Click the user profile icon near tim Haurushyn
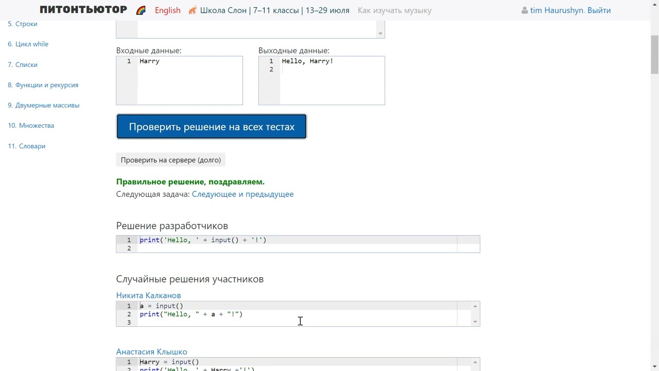Viewport: 659px width, 371px height. point(525,10)
